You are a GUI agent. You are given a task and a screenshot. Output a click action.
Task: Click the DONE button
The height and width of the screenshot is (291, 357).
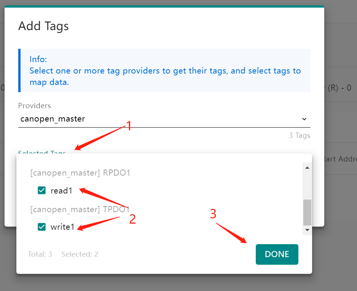tap(277, 254)
